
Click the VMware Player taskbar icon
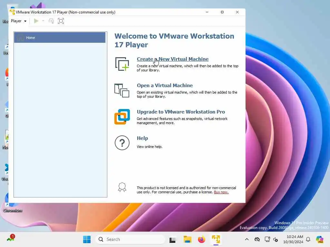[x=216, y=239]
